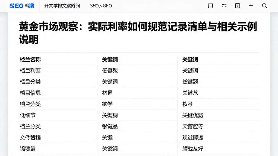Select the cell reading 核号
Image resolution: width=278 pixels, height=156 pixels.
tap(187, 104)
